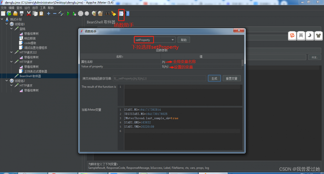Select BeanShell 取样器 in tree
Viewport: 324px width, 174px height.
pos(30,76)
